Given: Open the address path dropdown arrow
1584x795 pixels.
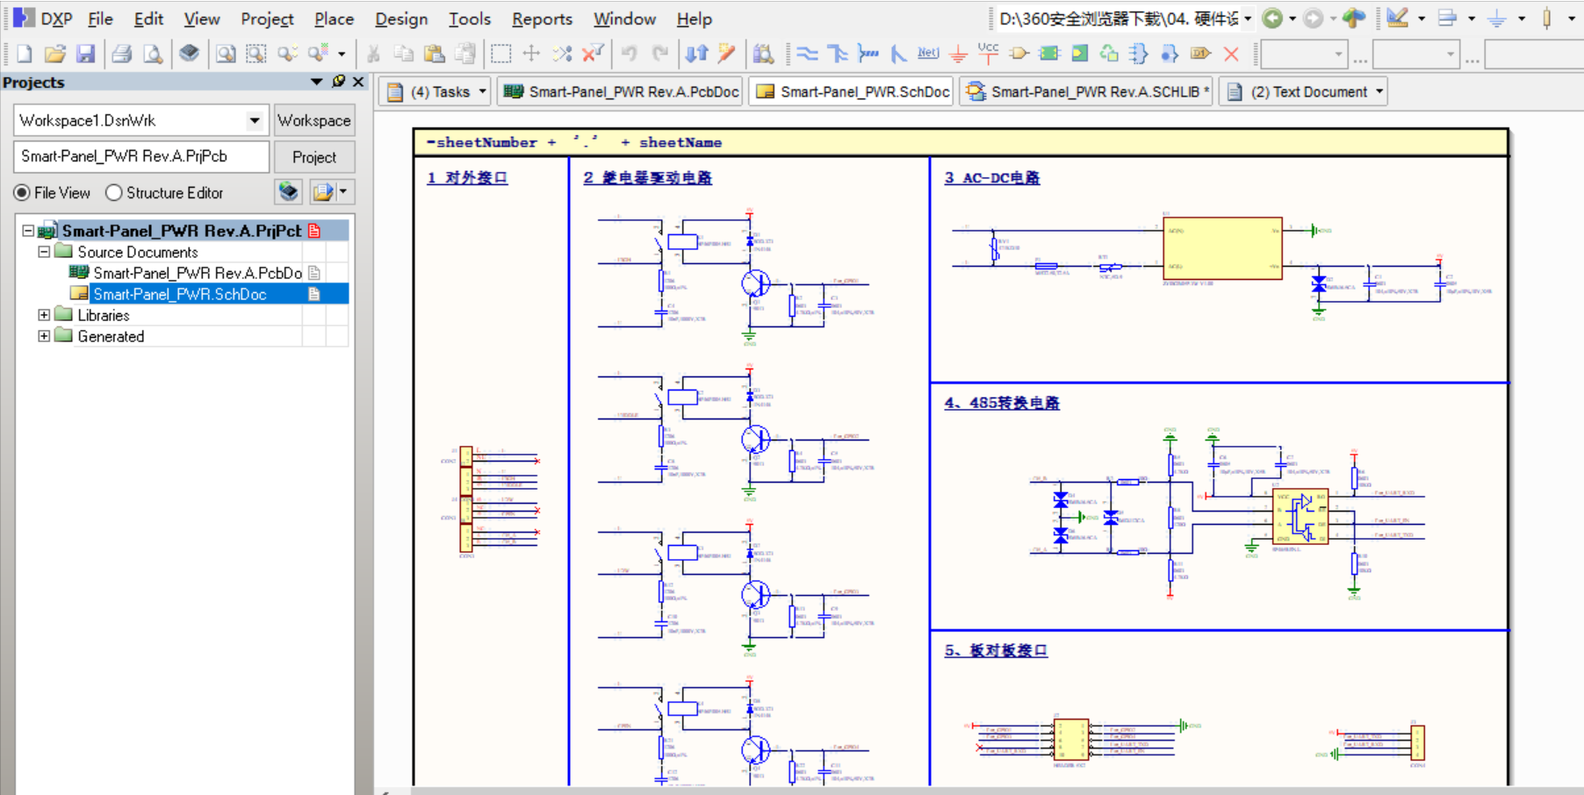Looking at the screenshot, I should click(1248, 18).
